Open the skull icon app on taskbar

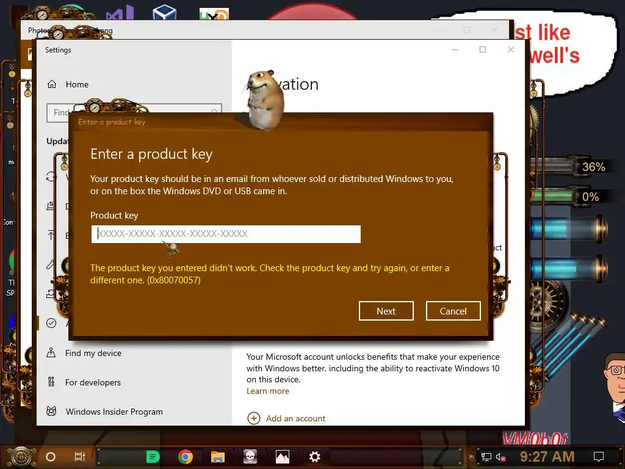point(250,457)
